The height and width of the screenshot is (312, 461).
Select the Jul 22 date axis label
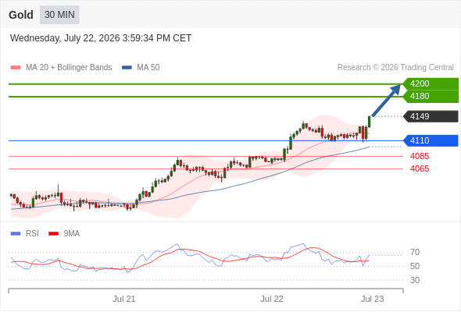point(272,299)
